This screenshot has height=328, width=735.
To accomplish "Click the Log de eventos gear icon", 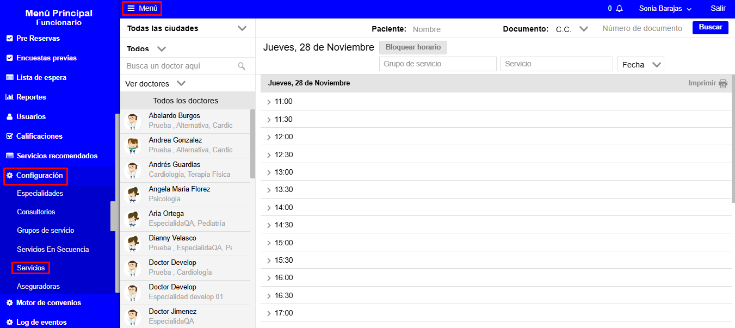I will coord(9,323).
